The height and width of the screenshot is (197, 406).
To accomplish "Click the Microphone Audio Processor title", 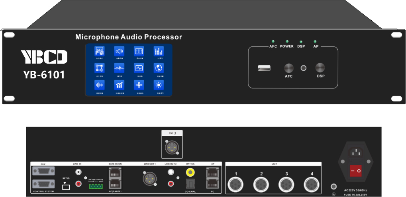I will (x=129, y=37).
